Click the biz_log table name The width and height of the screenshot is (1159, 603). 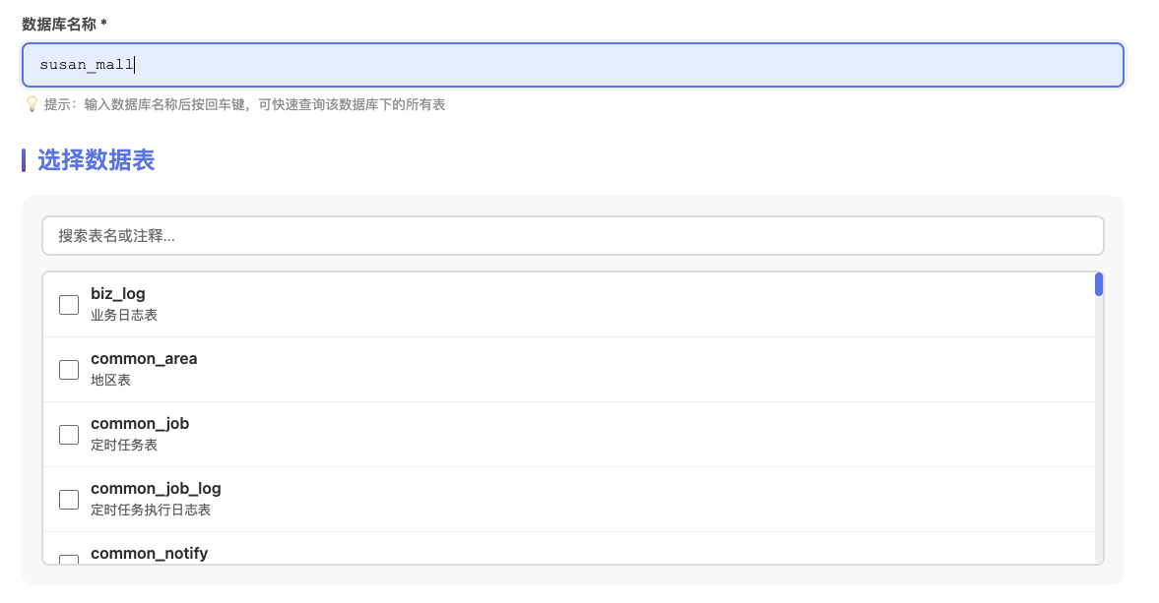[118, 294]
